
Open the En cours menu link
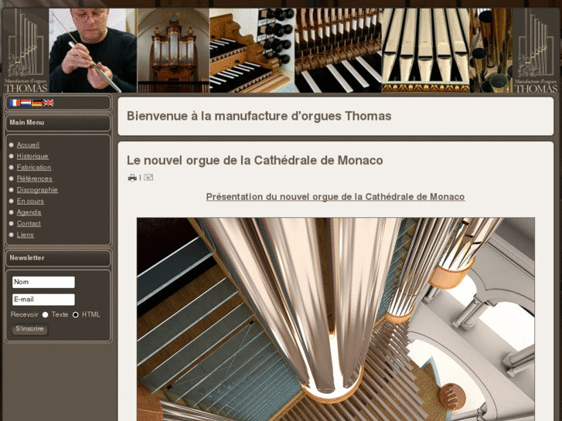click(30, 201)
